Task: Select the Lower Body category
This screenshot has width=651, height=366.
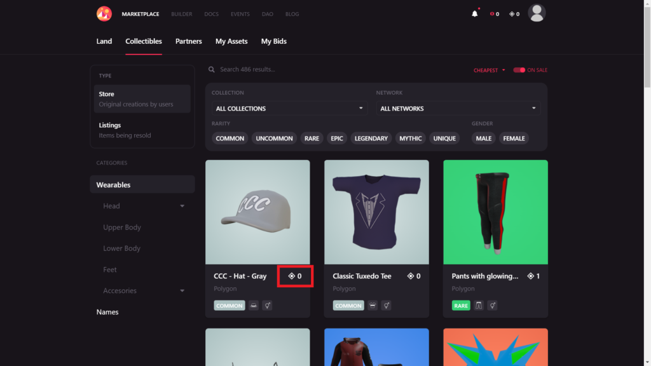Action: coord(121,248)
